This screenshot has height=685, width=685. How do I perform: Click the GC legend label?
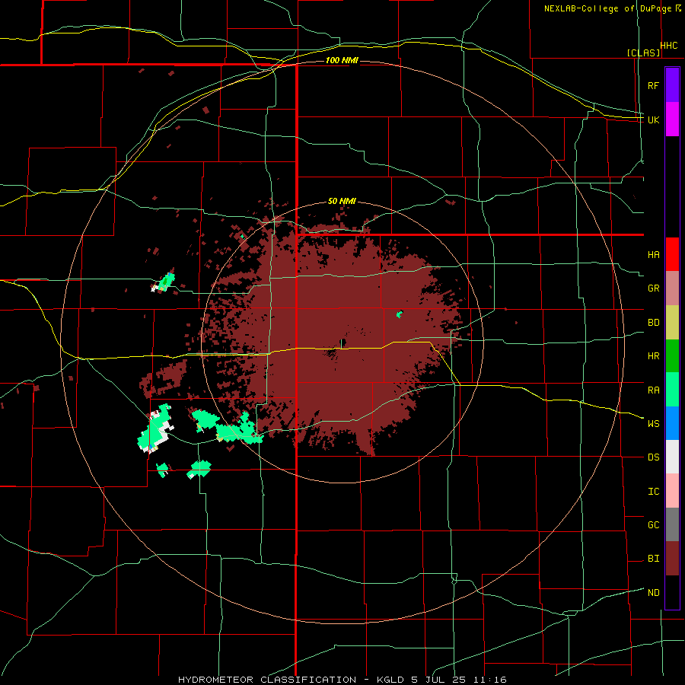point(654,525)
